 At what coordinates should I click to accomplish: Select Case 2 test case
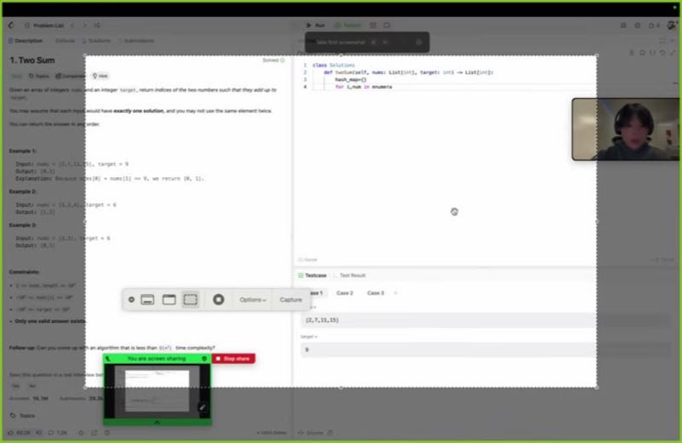pyautogui.click(x=345, y=293)
